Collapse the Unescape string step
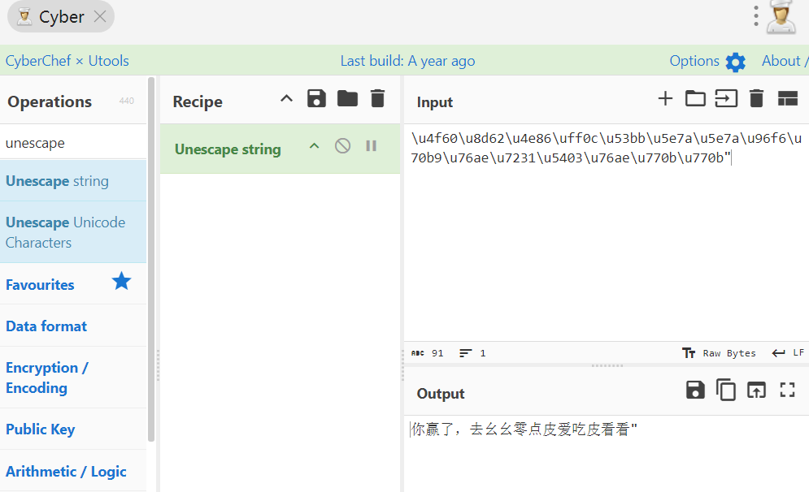Viewport: 809px width, 492px height. [314, 146]
